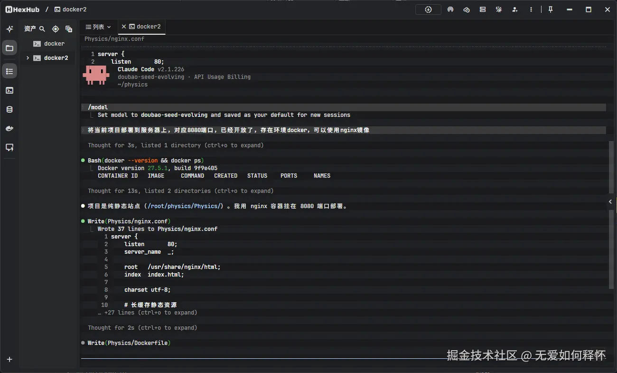617x373 pixels.
Task: Click 'Thought for 13s, listed 2 directories' line
Action: (180, 191)
